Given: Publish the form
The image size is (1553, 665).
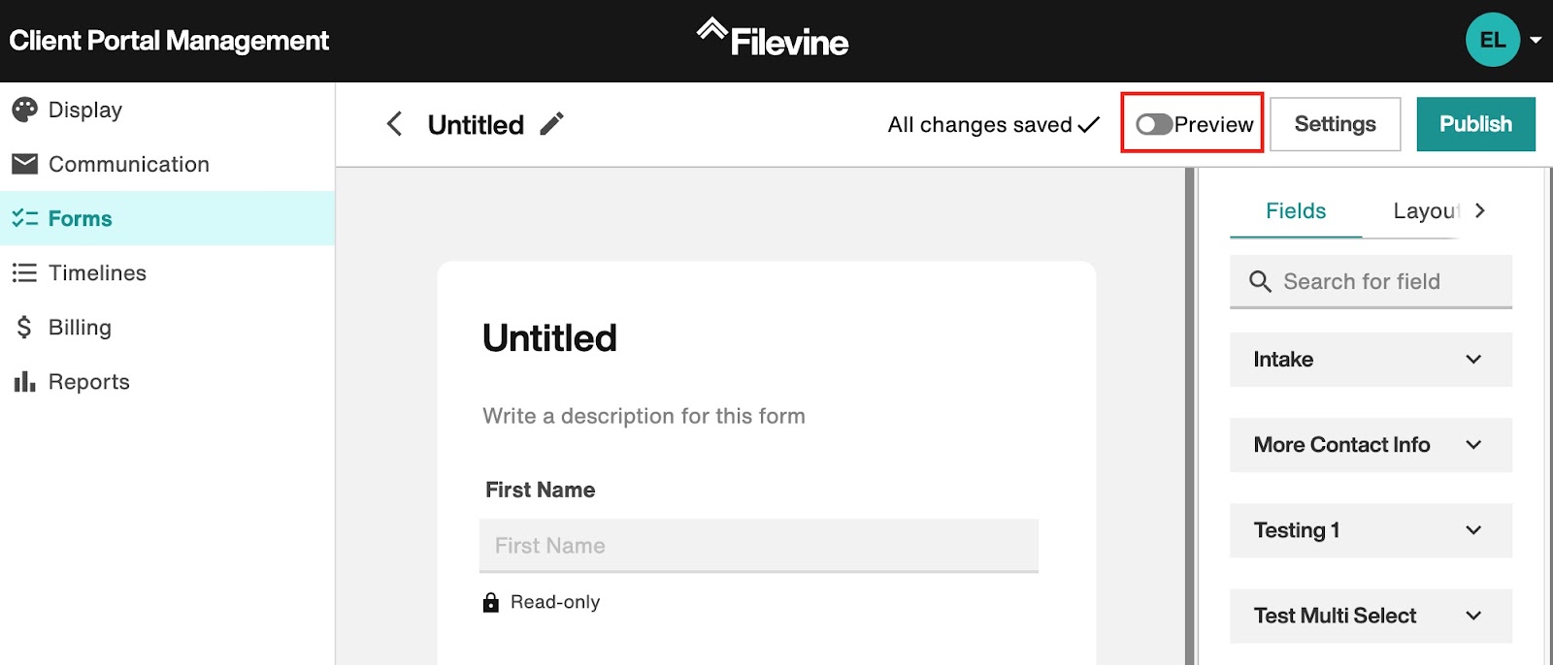Looking at the screenshot, I should 1475,124.
